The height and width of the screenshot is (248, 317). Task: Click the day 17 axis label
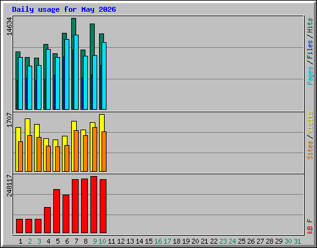pos(167,241)
